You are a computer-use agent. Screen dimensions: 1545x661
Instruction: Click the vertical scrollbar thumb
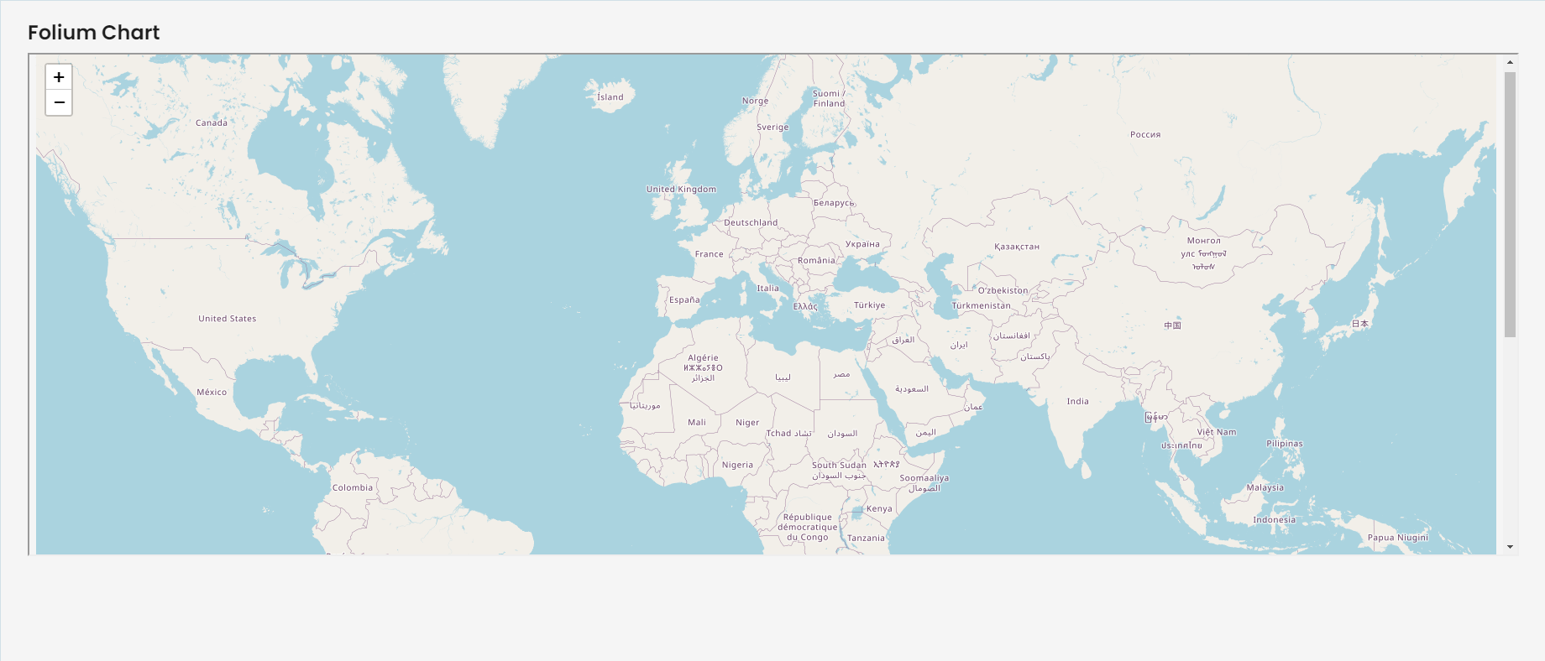1510,205
